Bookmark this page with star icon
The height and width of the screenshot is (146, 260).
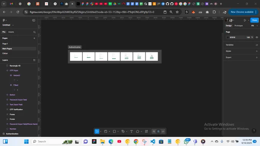click(x=177, y=12)
